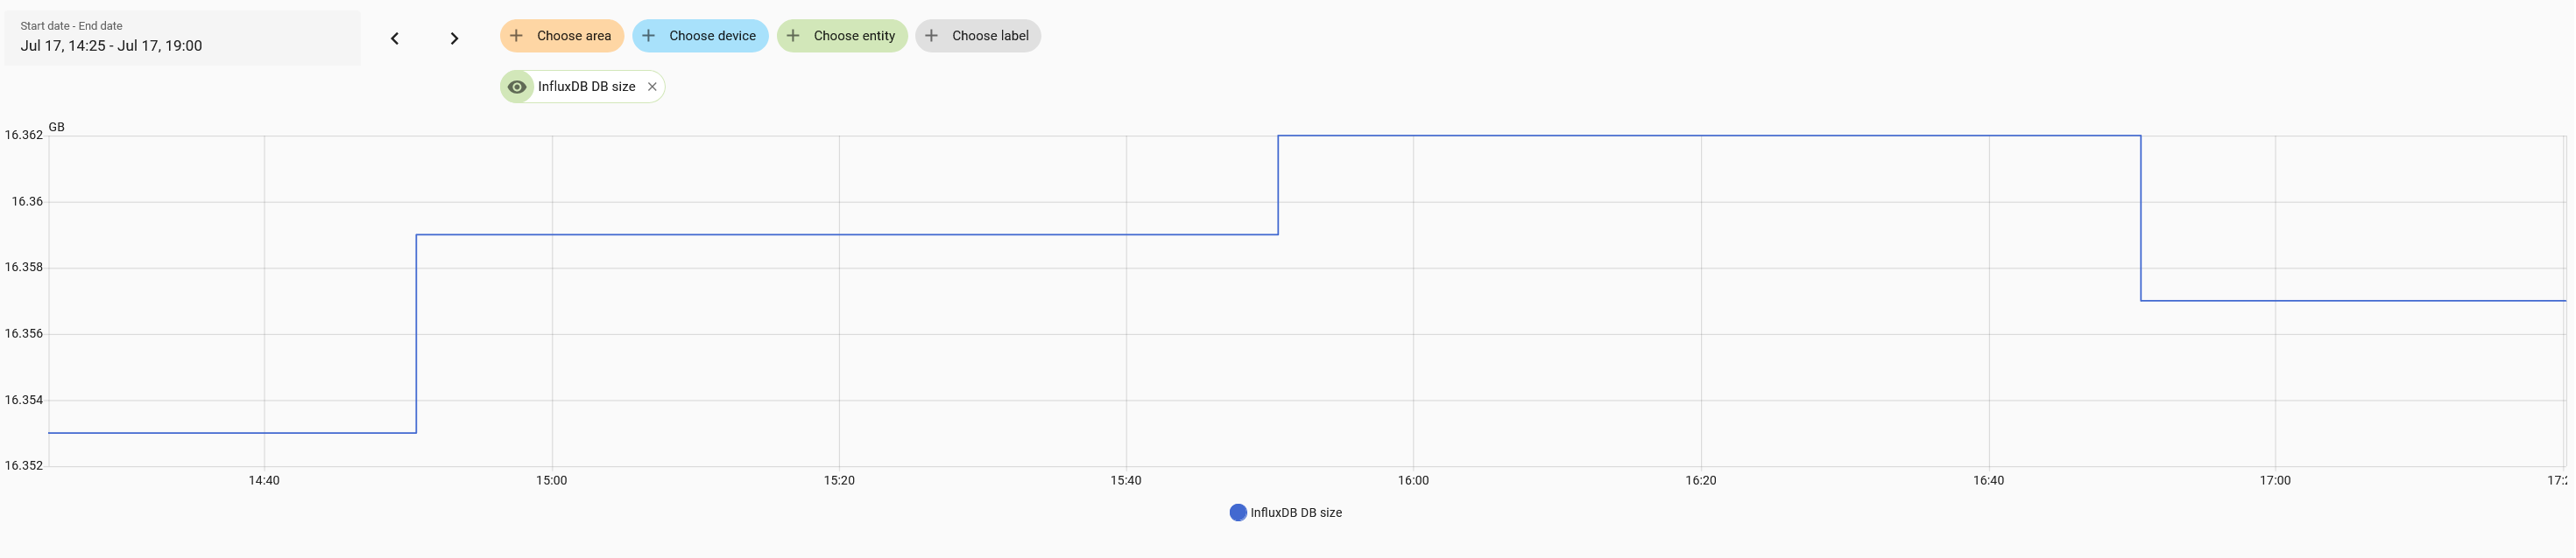This screenshot has width=2576, height=558.
Task: Open the start and end date field
Action: [x=182, y=38]
